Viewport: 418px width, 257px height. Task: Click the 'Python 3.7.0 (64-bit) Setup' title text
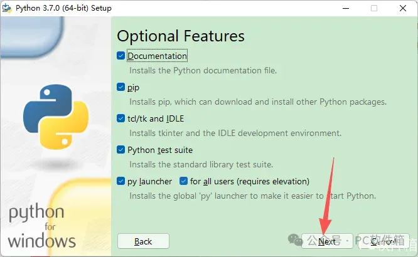point(63,8)
